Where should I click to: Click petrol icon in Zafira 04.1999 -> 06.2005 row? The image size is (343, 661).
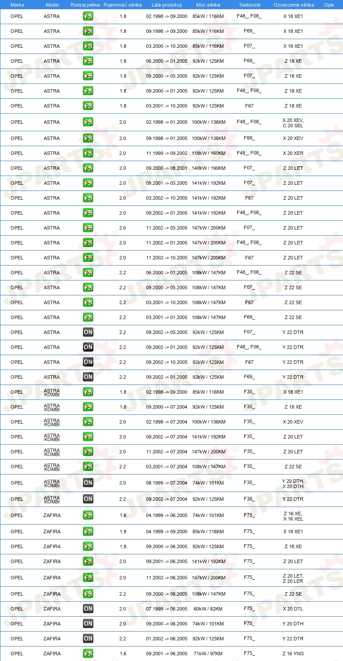pyautogui.click(x=88, y=515)
